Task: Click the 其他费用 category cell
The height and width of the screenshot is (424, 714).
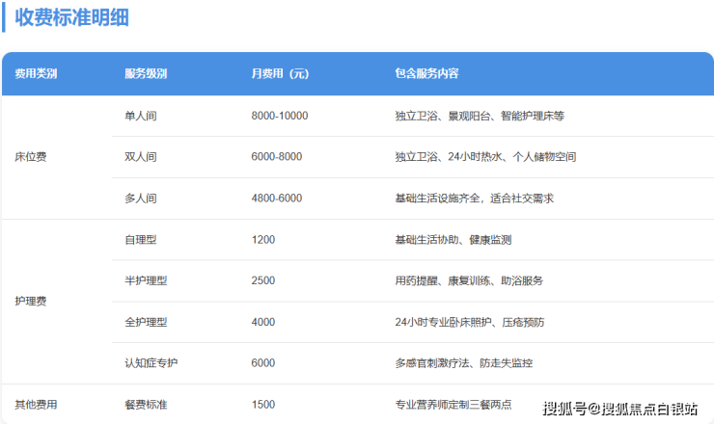Action: (36, 405)
